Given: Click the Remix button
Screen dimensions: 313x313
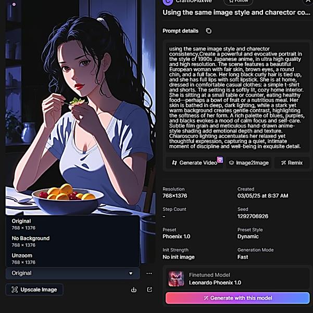Looking at the screenshot, I should click(x=292, y=163).
